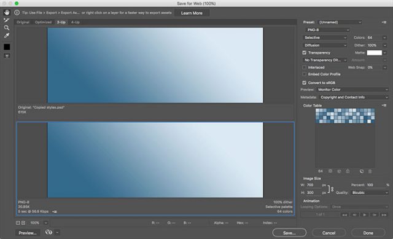This screenshot has height=239, width=393.
Task: Click the Learn More button
Action: tap(192, 13)
